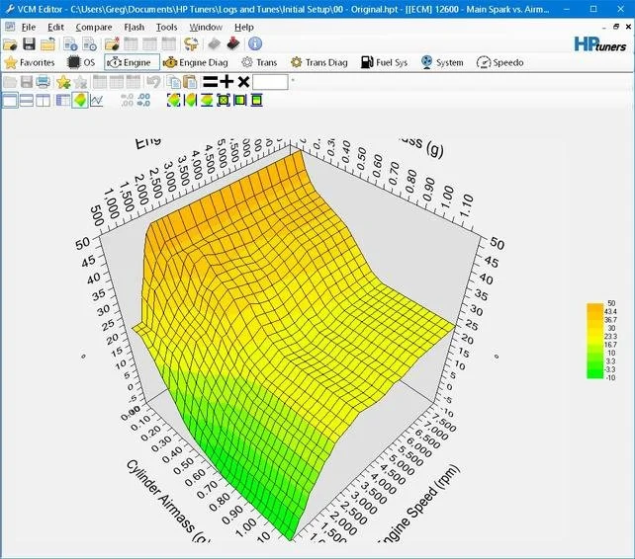Click second 3D chart side view icon

pos(190,101)
